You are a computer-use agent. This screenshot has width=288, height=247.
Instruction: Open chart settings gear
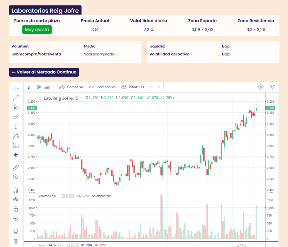tap(261, 87)
